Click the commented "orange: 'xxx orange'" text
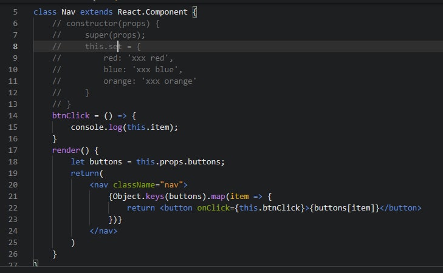This screenshot has height=273, width=443. (150, 81)
